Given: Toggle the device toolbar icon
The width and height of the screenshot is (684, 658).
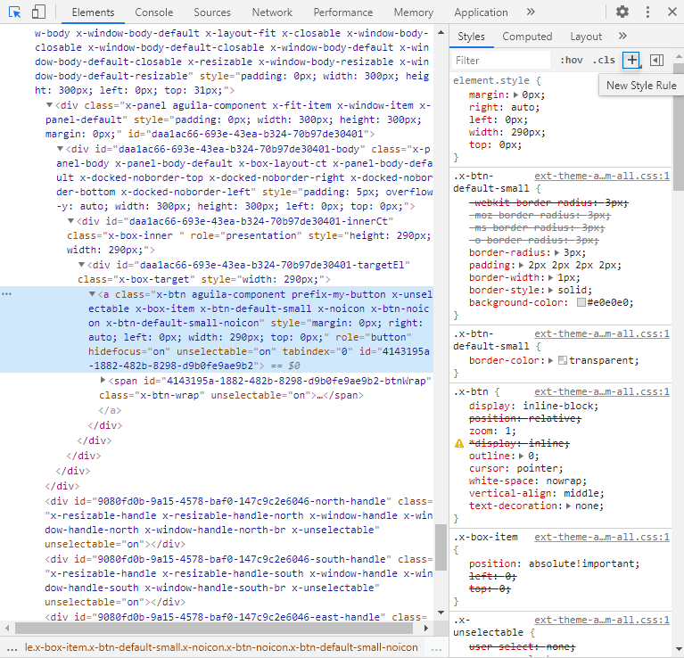Looking at the screenshot, I should (38, 12).
